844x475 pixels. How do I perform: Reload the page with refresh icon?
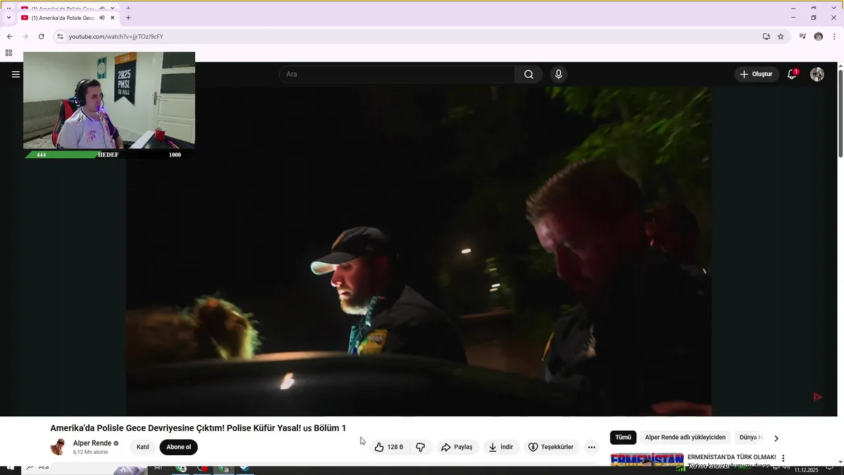[x=41, y=36]
